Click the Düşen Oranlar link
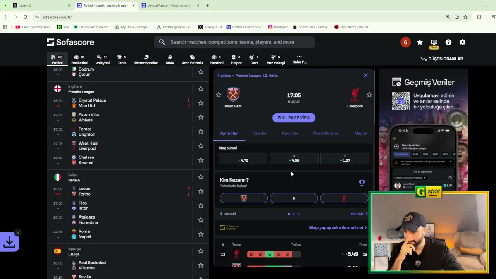Viewport: 496px width, 279px height. pyautogui.click(x=442, y=59)
